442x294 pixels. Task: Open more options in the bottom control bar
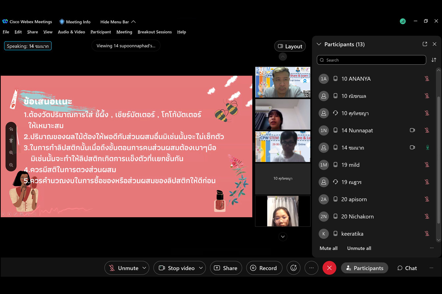click(311, 268)
